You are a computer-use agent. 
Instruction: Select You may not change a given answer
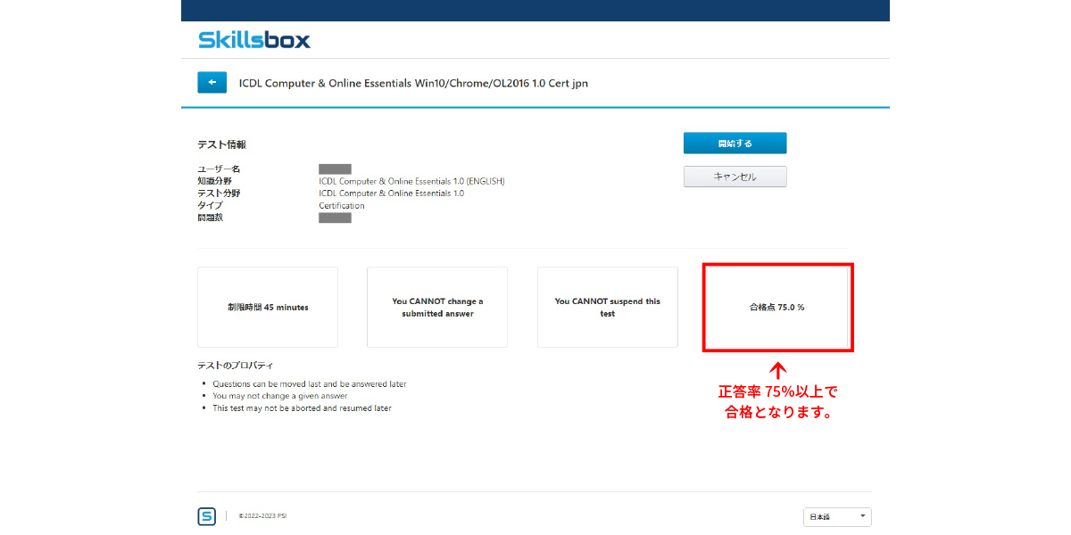tap(279, 396)
